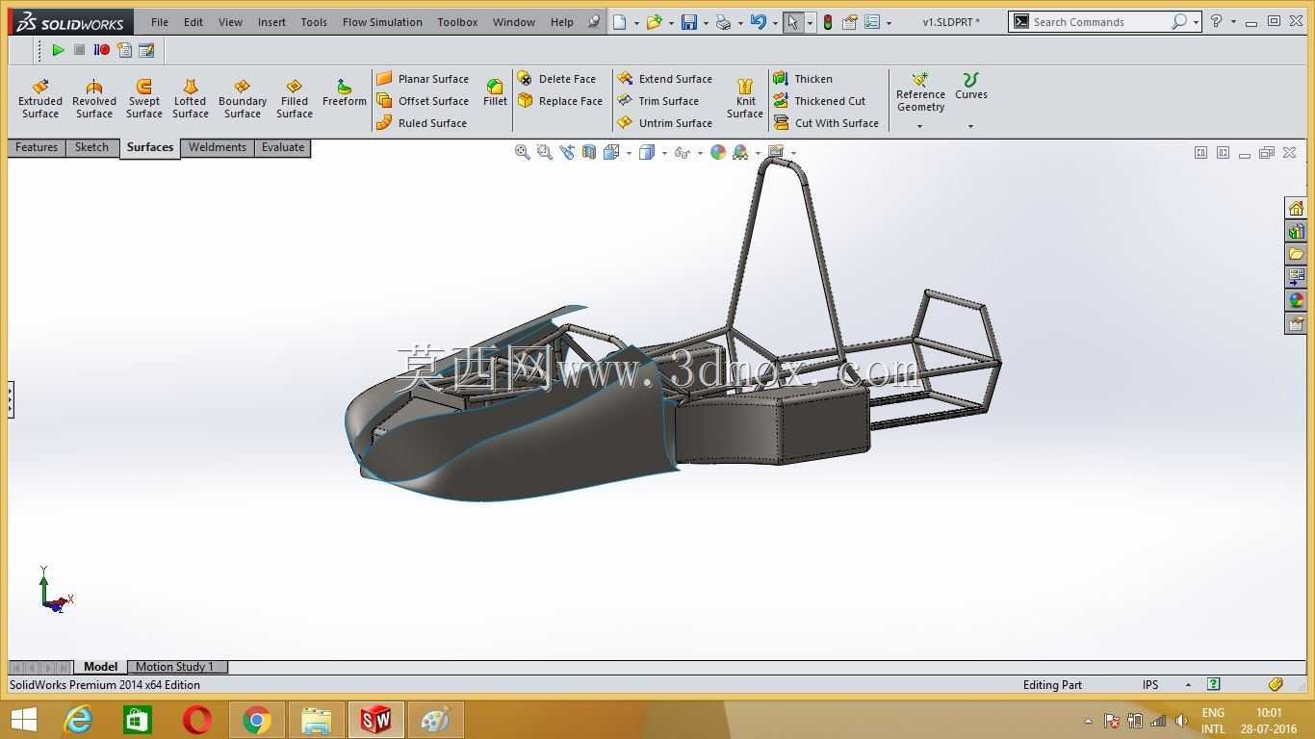
Task: Select the Revolved Surface tool
Action: tap(94, 99)
